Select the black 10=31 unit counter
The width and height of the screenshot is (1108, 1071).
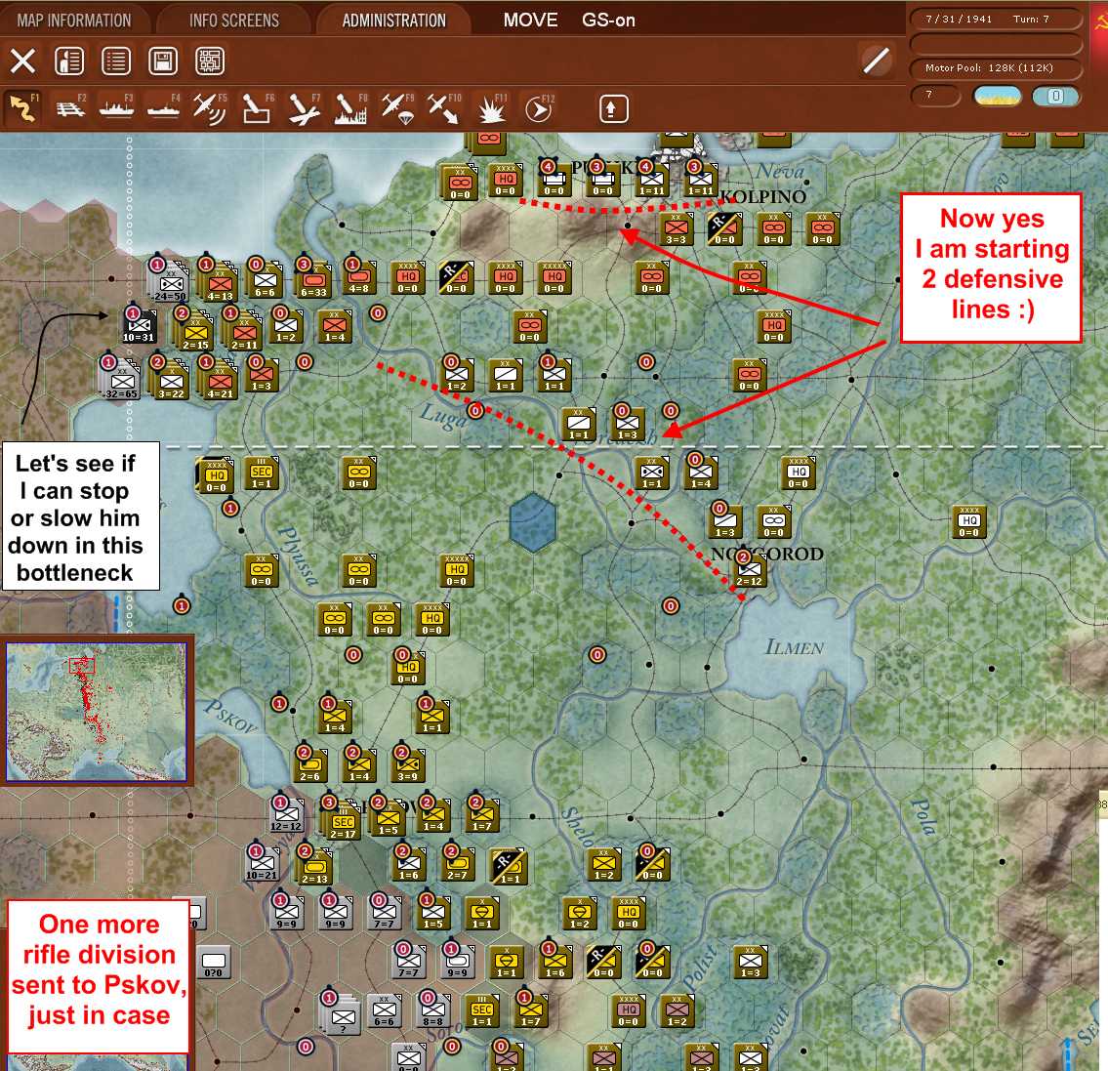(139, 327)
